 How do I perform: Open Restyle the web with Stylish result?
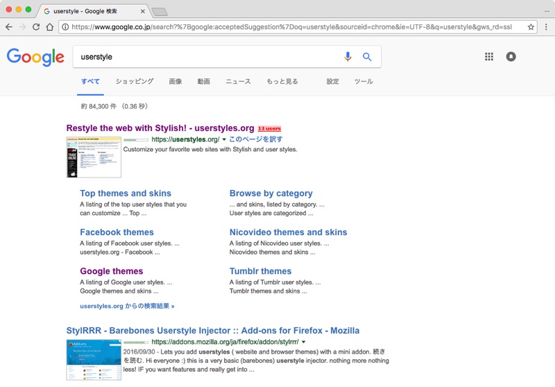tap(160, 128)
